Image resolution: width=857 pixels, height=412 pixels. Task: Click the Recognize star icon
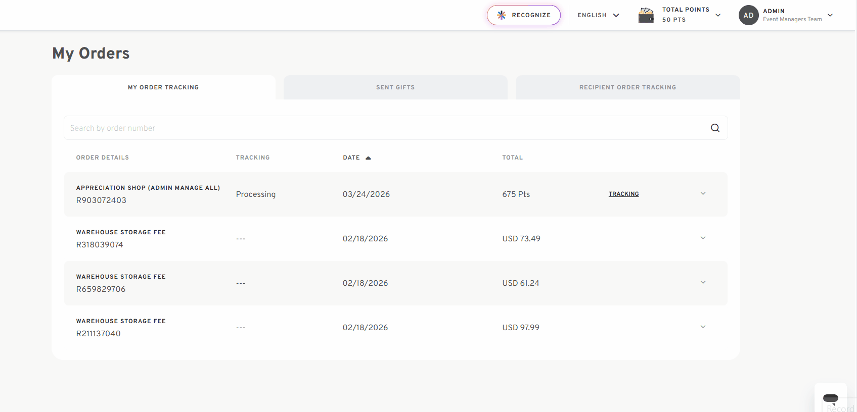pos(501,15)
